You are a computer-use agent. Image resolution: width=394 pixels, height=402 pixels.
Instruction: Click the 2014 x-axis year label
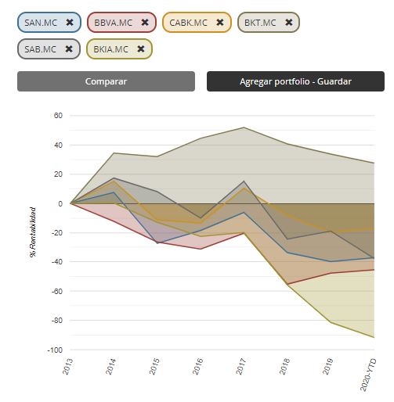click(x=110, y=366)
